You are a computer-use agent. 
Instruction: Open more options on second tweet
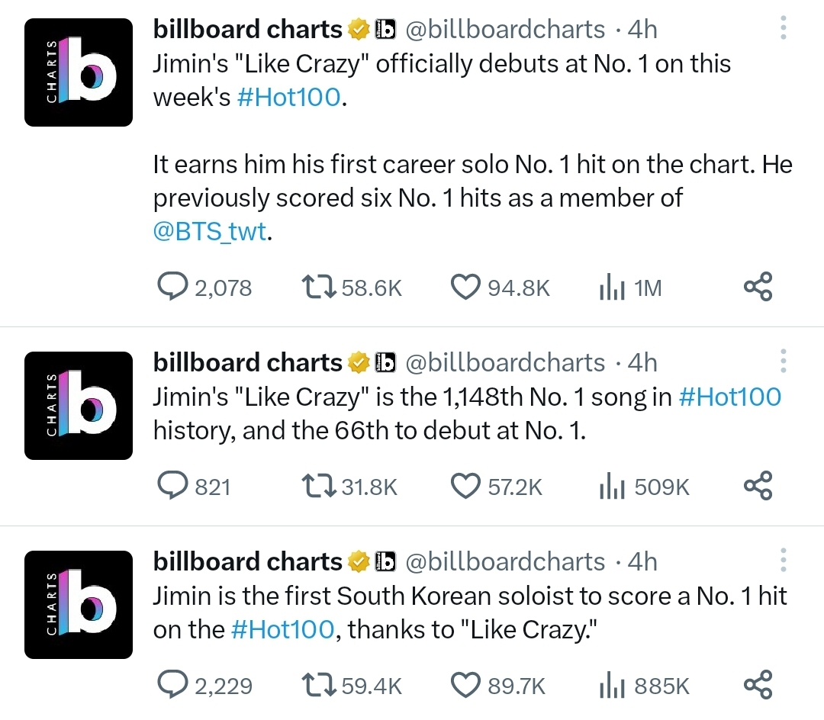(783, 361)
